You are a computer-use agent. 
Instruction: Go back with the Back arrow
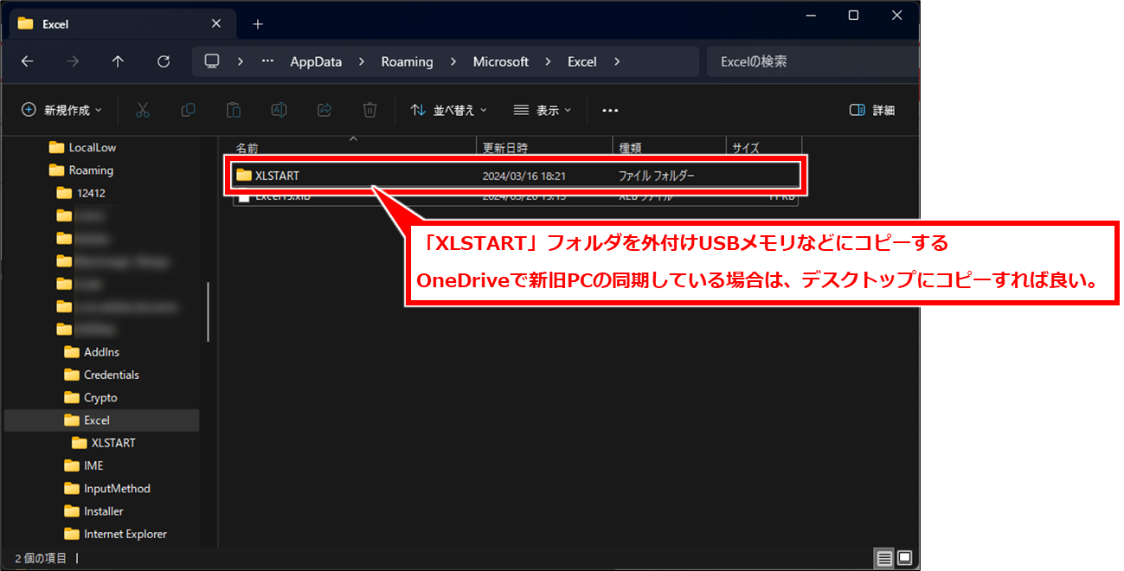pos(27,61)
